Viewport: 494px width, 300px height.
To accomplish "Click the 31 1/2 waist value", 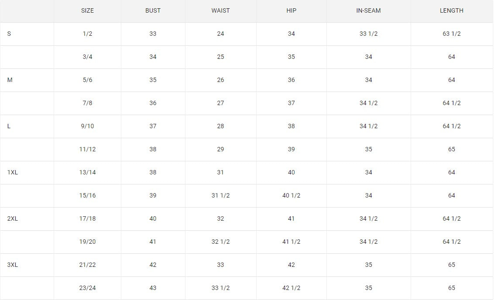I will (x=220, y=195).
